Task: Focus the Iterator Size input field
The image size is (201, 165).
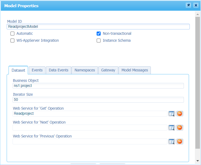Action: tap(98, 100)
